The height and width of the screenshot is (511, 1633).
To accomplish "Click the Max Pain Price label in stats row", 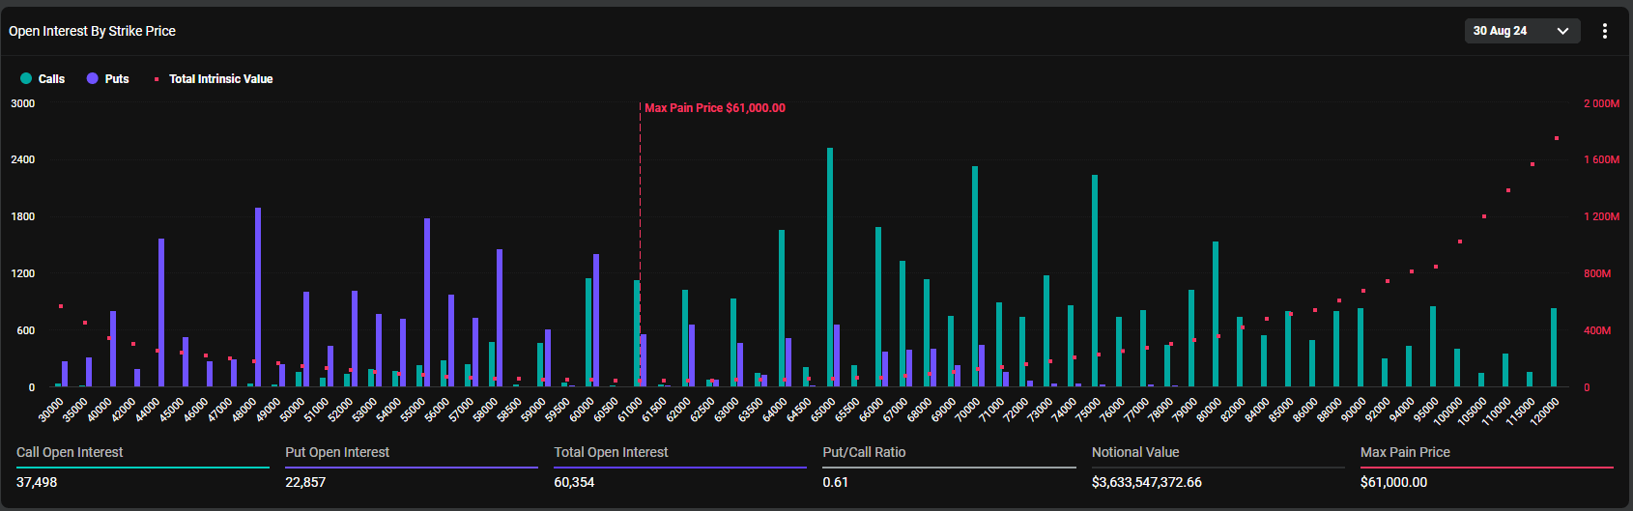I will point(1405,452).
